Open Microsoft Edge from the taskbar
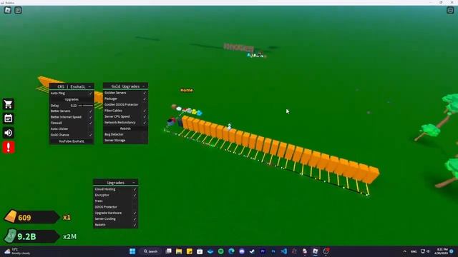Screen dimensions: 458x257 pos(231,251)
